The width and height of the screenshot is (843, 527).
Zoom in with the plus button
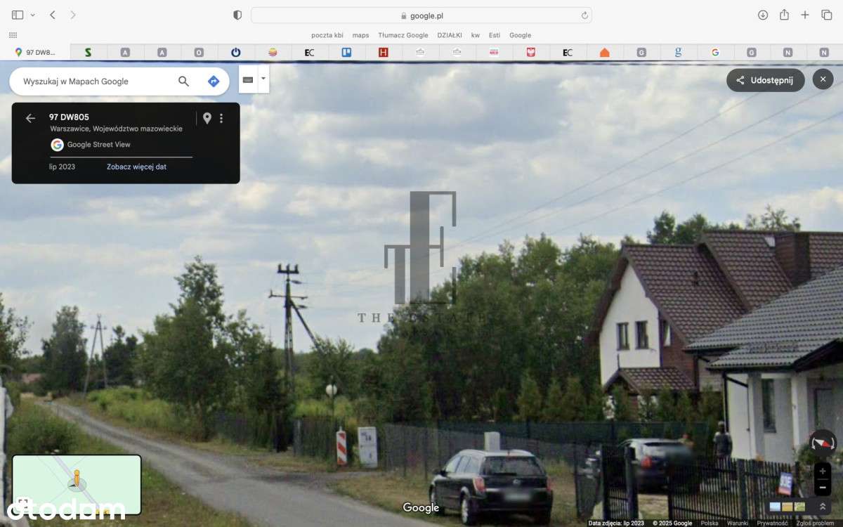point(823,471)
